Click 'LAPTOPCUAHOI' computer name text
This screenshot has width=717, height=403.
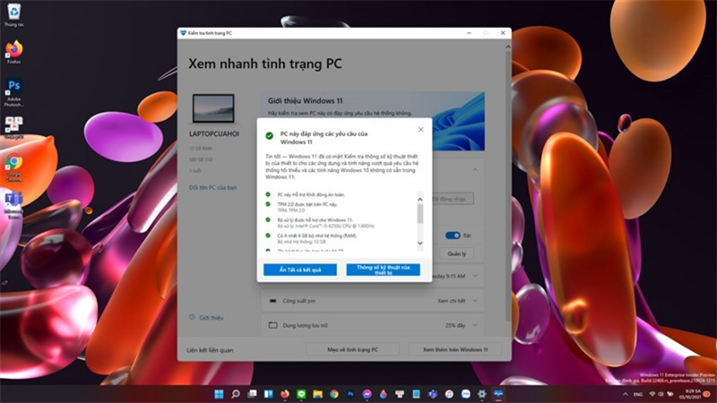pyautogui.click(x=214, y=133)
